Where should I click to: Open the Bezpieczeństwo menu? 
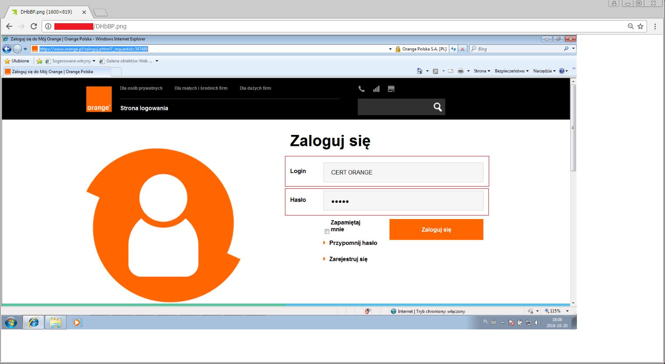(512, 71)
